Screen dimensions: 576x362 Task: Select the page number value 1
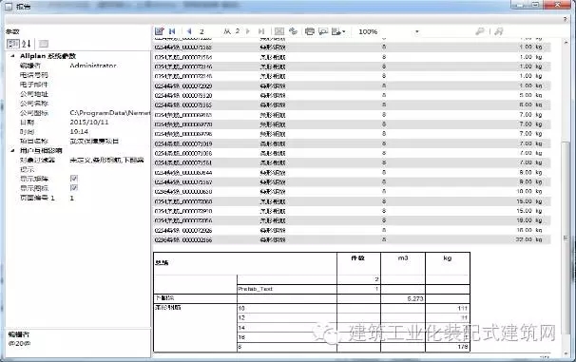(x=72, y=199)
